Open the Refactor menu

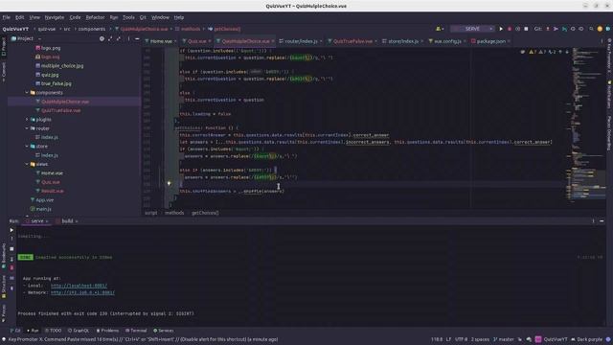coord(95,17)
